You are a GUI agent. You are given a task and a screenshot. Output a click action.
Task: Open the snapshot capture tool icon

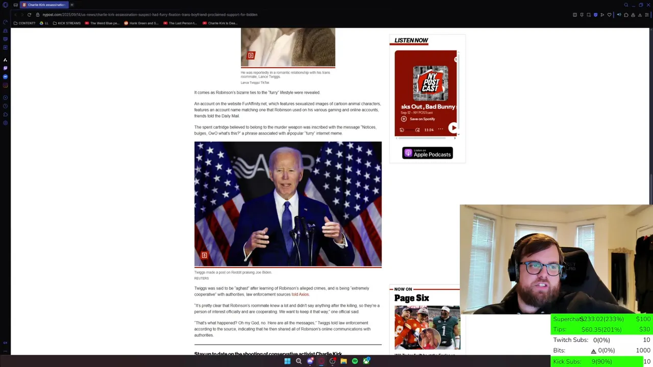pos(589,15)
